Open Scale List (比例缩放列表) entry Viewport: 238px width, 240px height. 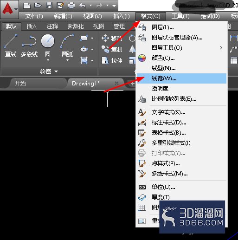[x=181, y=99]
